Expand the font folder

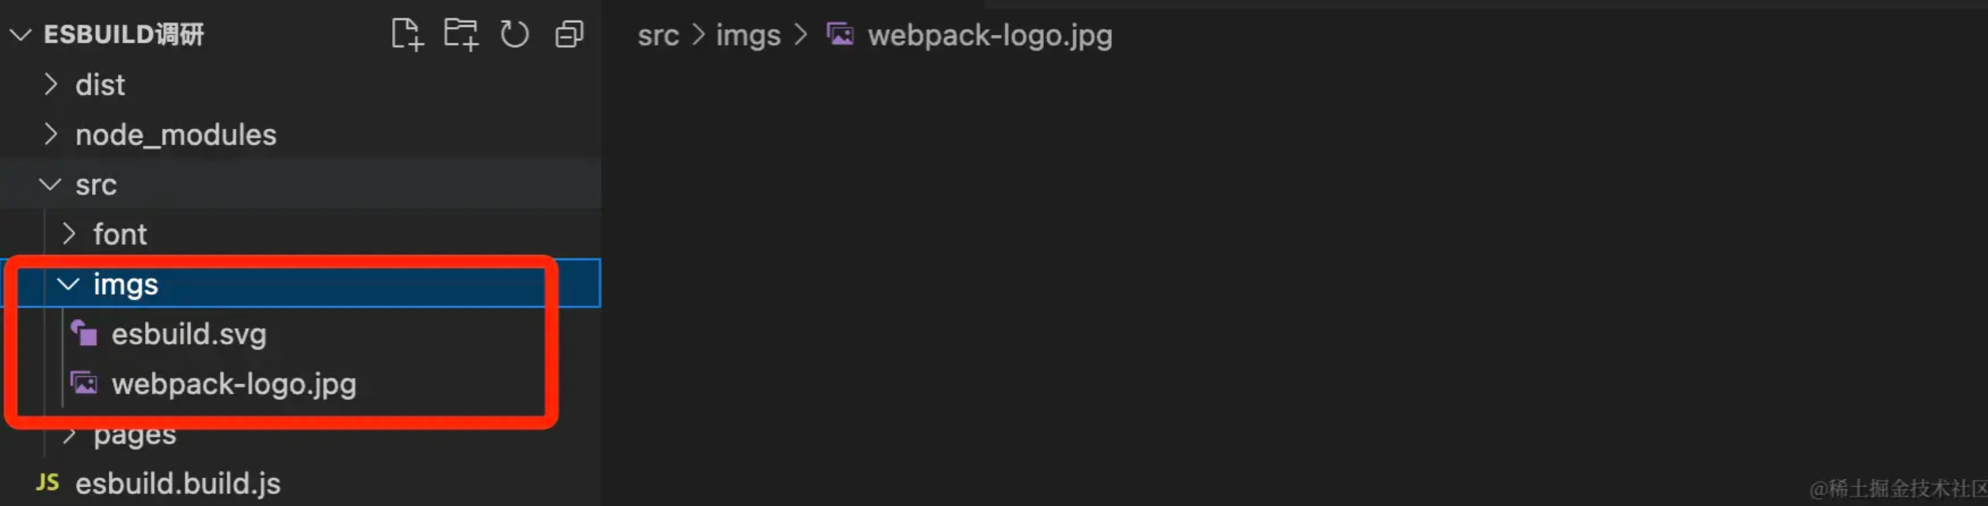[x=69, y=234]
